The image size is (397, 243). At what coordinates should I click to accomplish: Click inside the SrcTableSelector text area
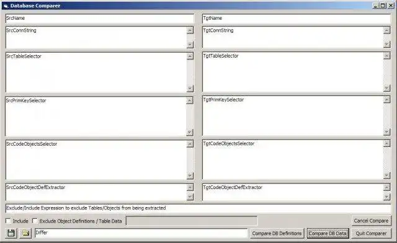click(x=96, y=73)
